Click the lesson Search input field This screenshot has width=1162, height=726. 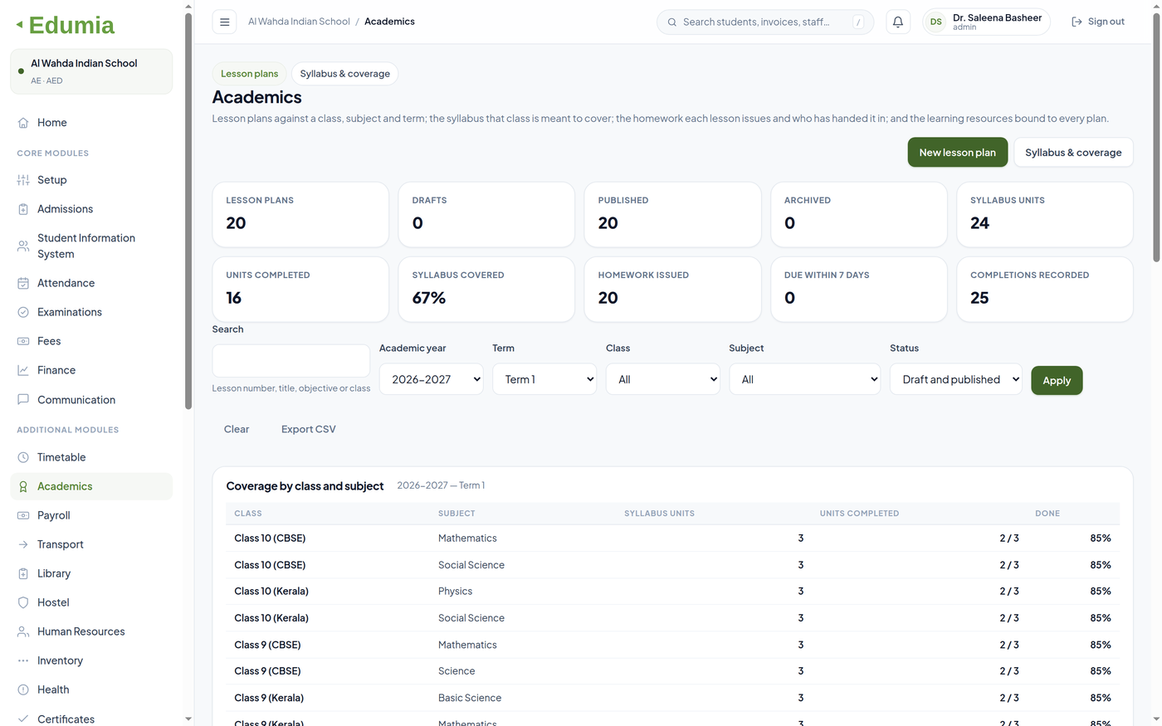tap(290, 361)
